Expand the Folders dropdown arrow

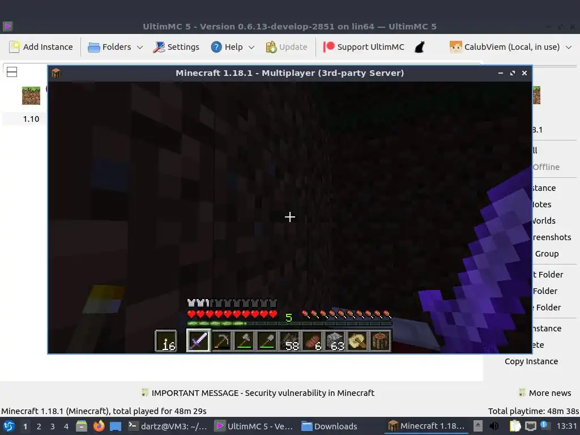pyautogui.click(x=140, y=48)
